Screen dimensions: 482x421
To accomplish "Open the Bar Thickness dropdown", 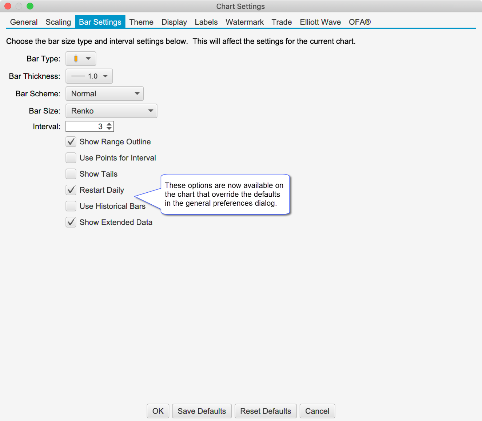I will tap(89, 76).
